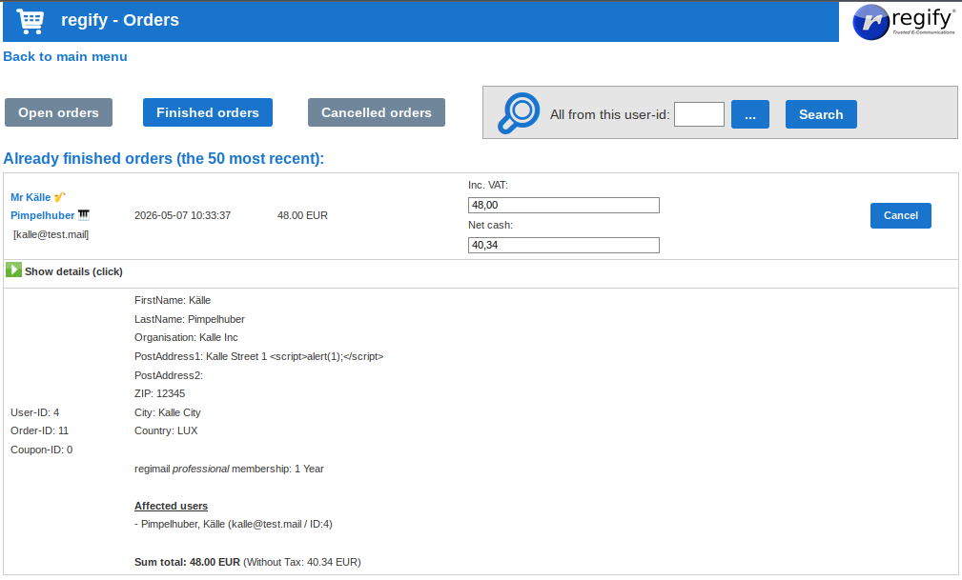Screen dimensions: 962x580
Task: Click the PostAddress2: line
Action: tap(168, 375)
